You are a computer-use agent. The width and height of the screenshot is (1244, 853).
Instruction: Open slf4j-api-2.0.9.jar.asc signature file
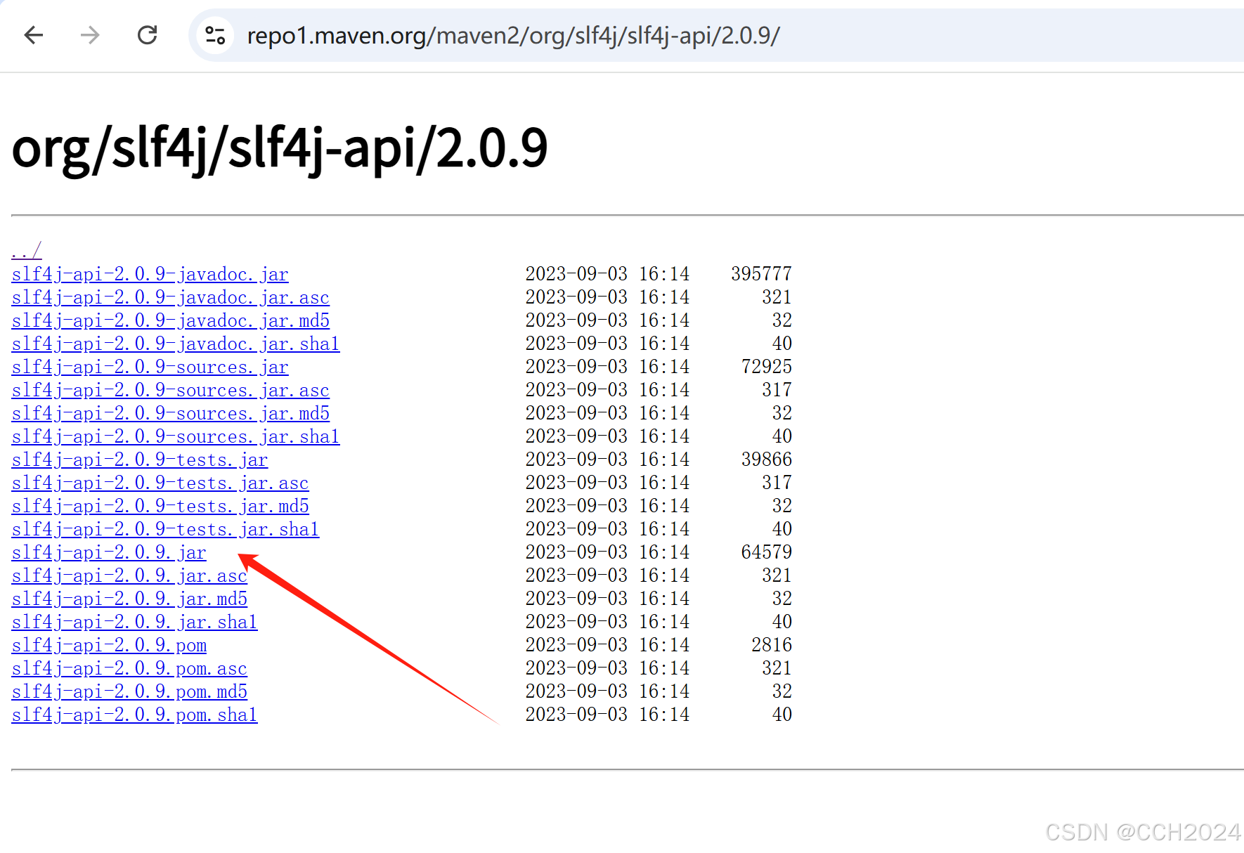[x=129, y=575]
